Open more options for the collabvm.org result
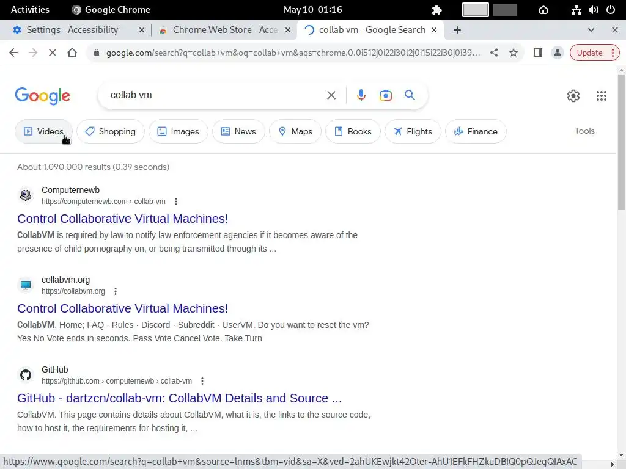Screen dimensions: 626x469 tap(116, 291)
